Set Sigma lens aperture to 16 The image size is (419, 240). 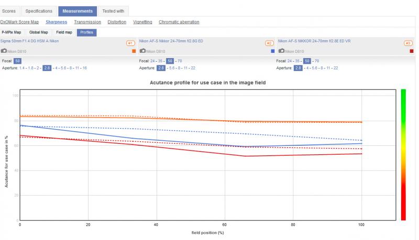click(x=85, y=68)
